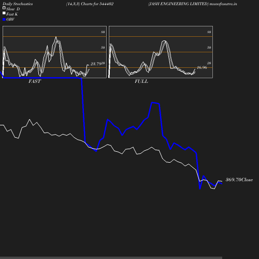Click the 'FAST' chart label

35,81
